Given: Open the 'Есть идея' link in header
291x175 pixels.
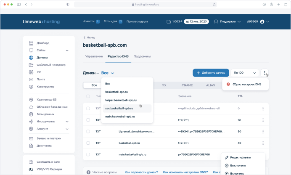Looking at the screenshot, I should tap(113, 21).
